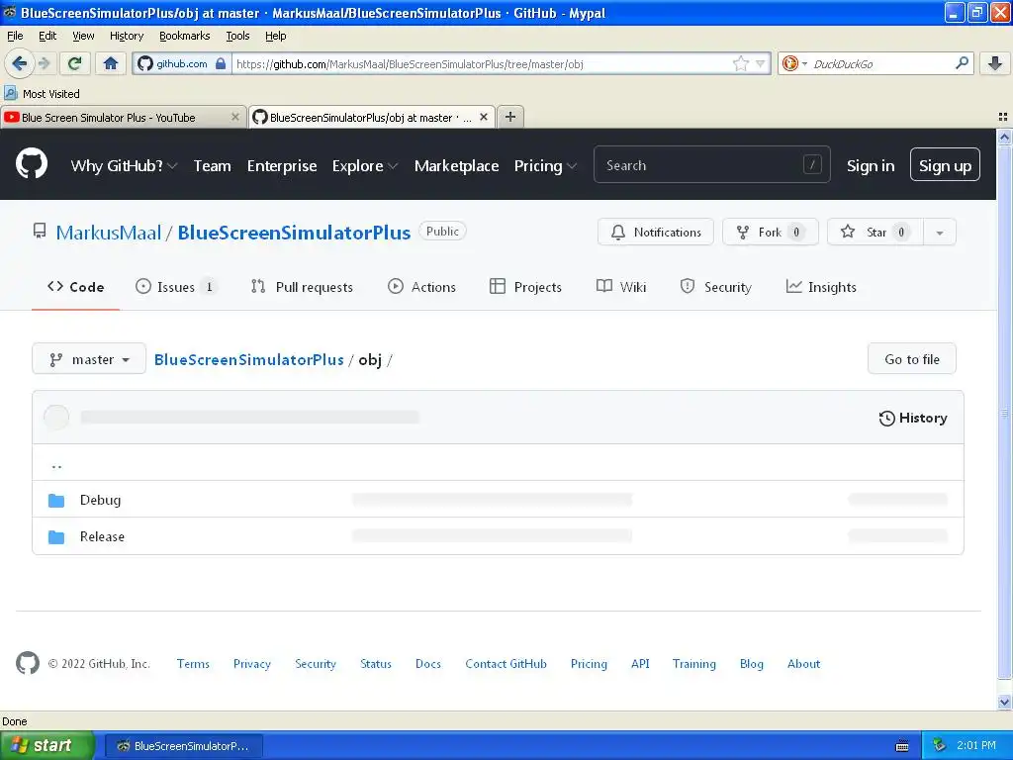Click the GitHub logo in the footer
The height and width of the screenshot is (760, 1013).
pos(27,663)
